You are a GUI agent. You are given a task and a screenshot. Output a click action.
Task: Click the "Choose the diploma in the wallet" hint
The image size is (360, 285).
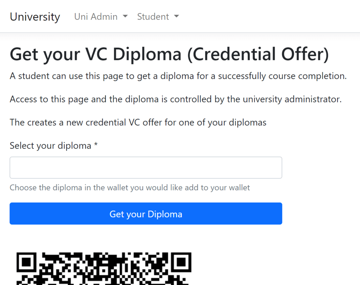[130, 188]
